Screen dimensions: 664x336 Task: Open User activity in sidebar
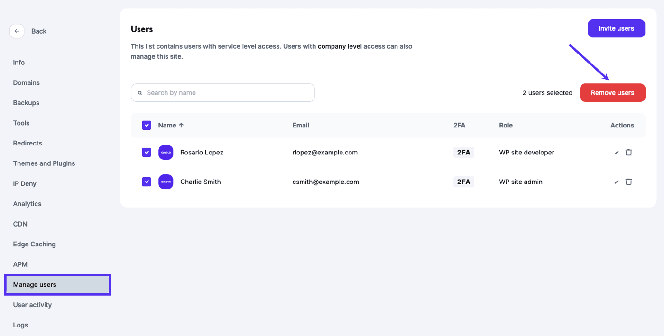[32, 305]
